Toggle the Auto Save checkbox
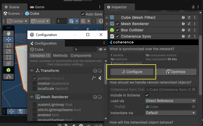 (83, 14)
